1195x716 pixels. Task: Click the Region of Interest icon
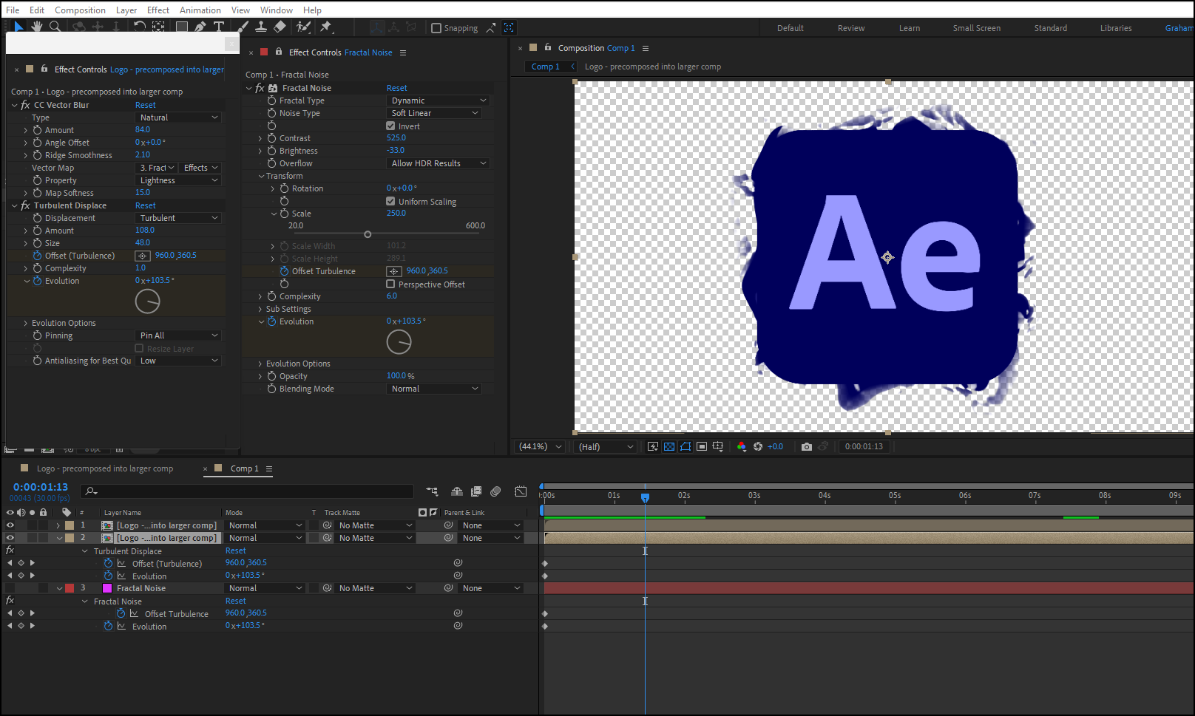(x=702, y=446)
